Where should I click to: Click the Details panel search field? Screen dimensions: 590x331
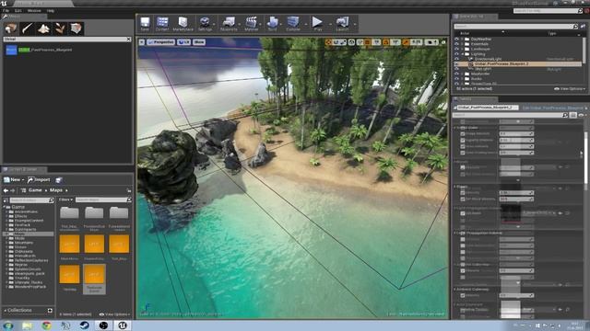(x=510, y=115)
